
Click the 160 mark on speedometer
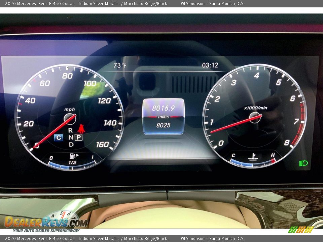pos(102,145)
